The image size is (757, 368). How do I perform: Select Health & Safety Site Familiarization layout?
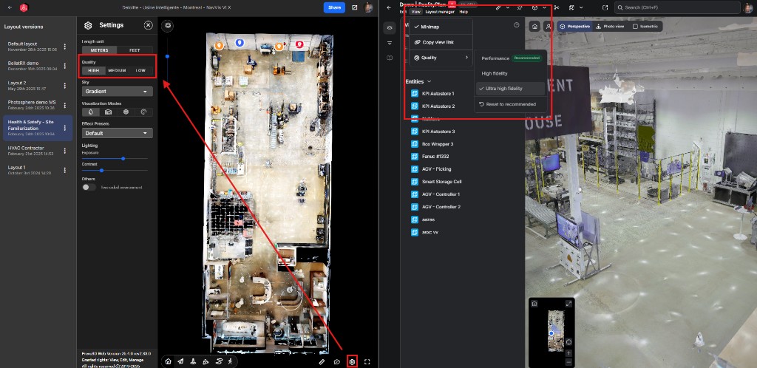(x=38, y=128)
